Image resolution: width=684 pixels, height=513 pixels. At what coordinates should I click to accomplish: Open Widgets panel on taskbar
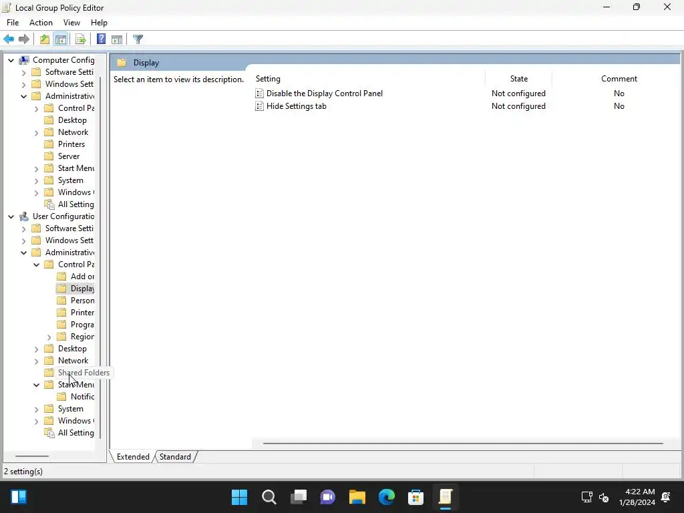(19, 497)
